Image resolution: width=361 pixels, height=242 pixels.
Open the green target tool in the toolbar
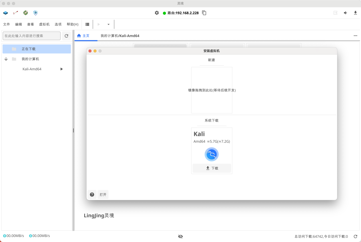click(25, 12)
